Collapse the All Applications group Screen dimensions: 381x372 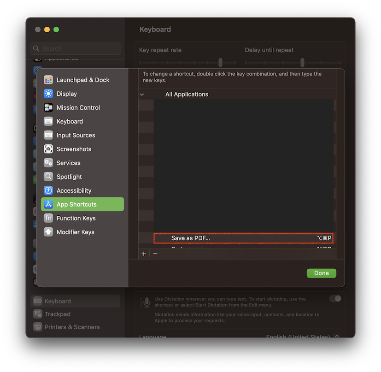coord(142,94)
